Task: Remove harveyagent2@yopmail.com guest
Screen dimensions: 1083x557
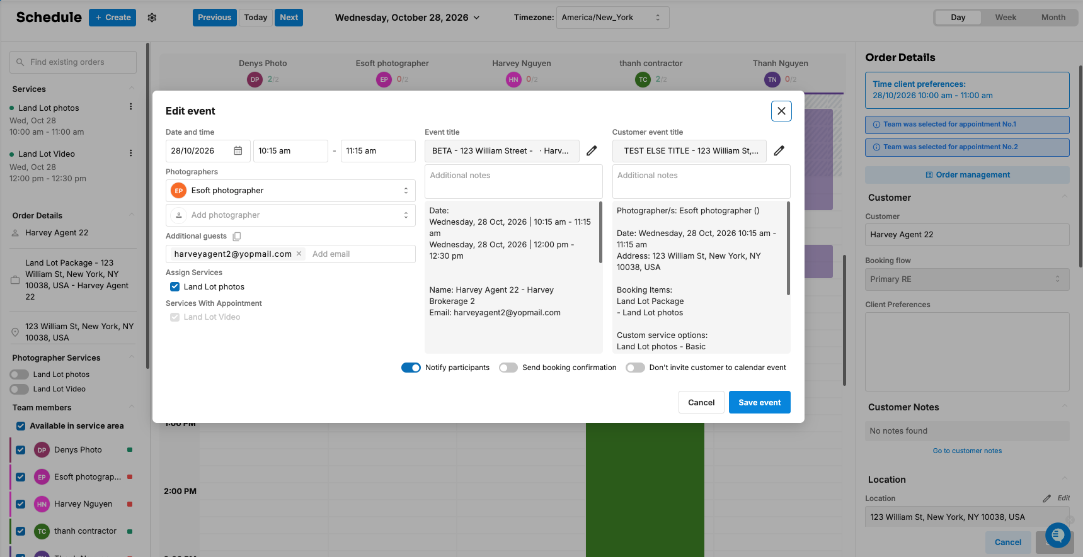Action: pos(299,254)
